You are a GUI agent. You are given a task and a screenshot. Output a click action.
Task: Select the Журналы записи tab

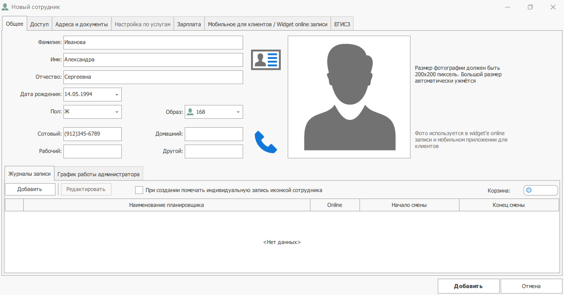point(30,173)
